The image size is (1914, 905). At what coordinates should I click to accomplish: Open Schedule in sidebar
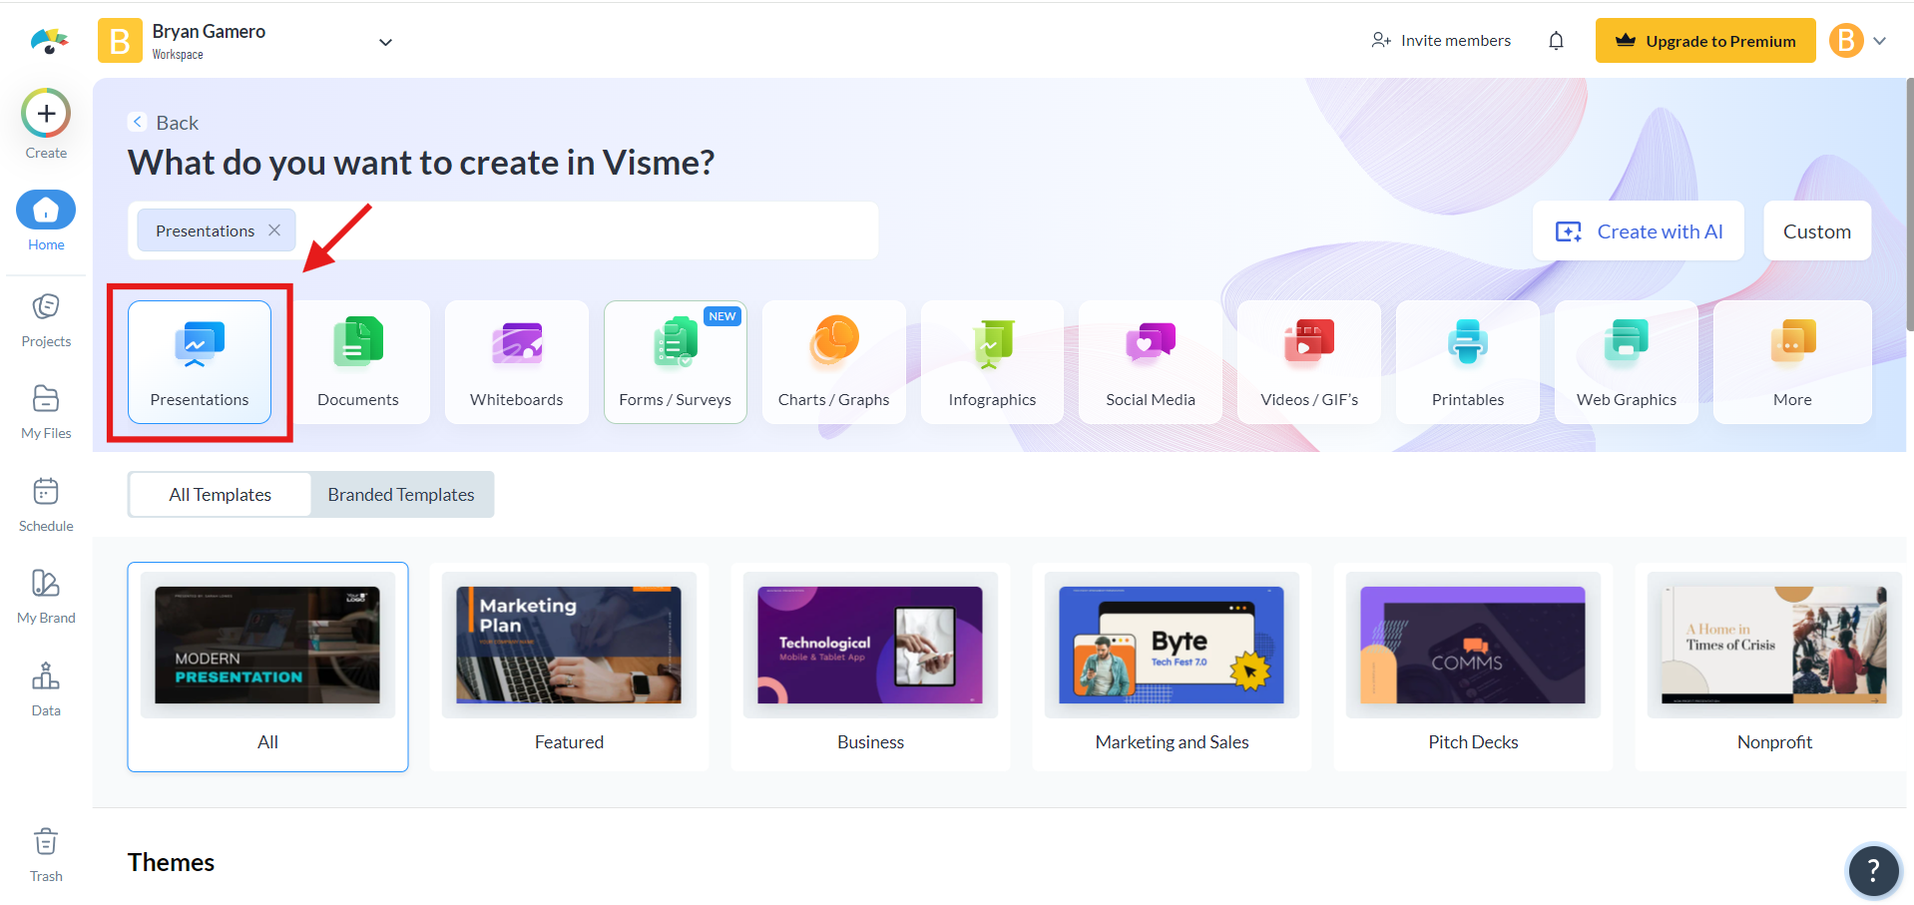pos(46,504)
